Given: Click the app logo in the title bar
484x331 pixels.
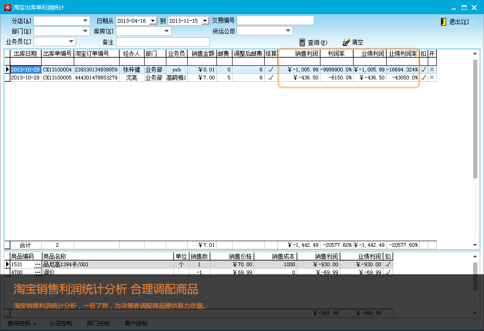Looking at the screenshot, I should 8,8.
